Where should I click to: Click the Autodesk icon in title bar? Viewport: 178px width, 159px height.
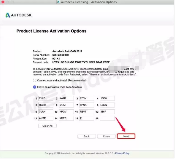[58, 2]
